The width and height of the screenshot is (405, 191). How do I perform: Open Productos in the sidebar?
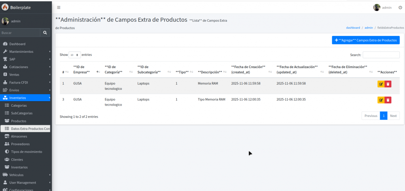[x=19, y=121]
